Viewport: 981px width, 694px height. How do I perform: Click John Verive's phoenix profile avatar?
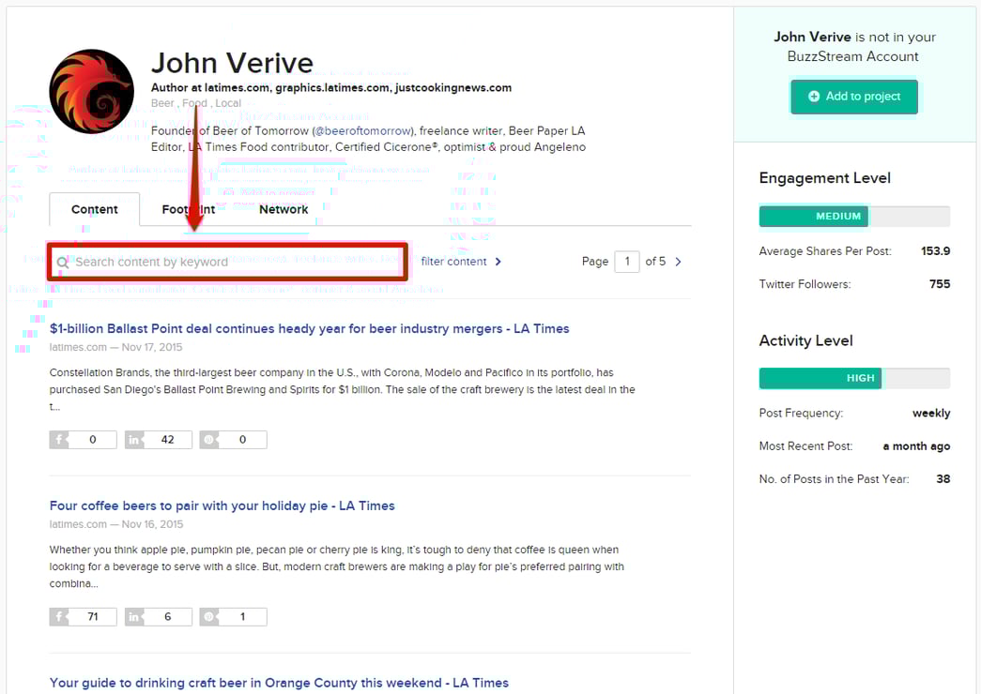coord(91,91)
